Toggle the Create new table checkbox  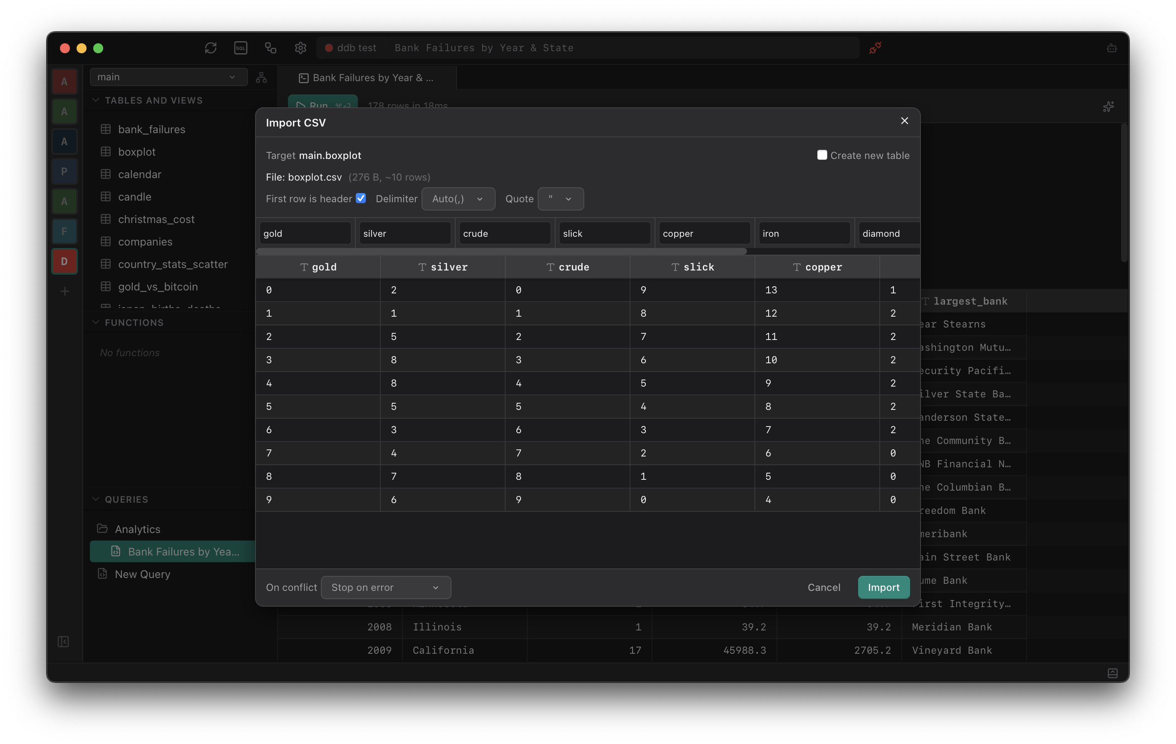coord(822,155)
